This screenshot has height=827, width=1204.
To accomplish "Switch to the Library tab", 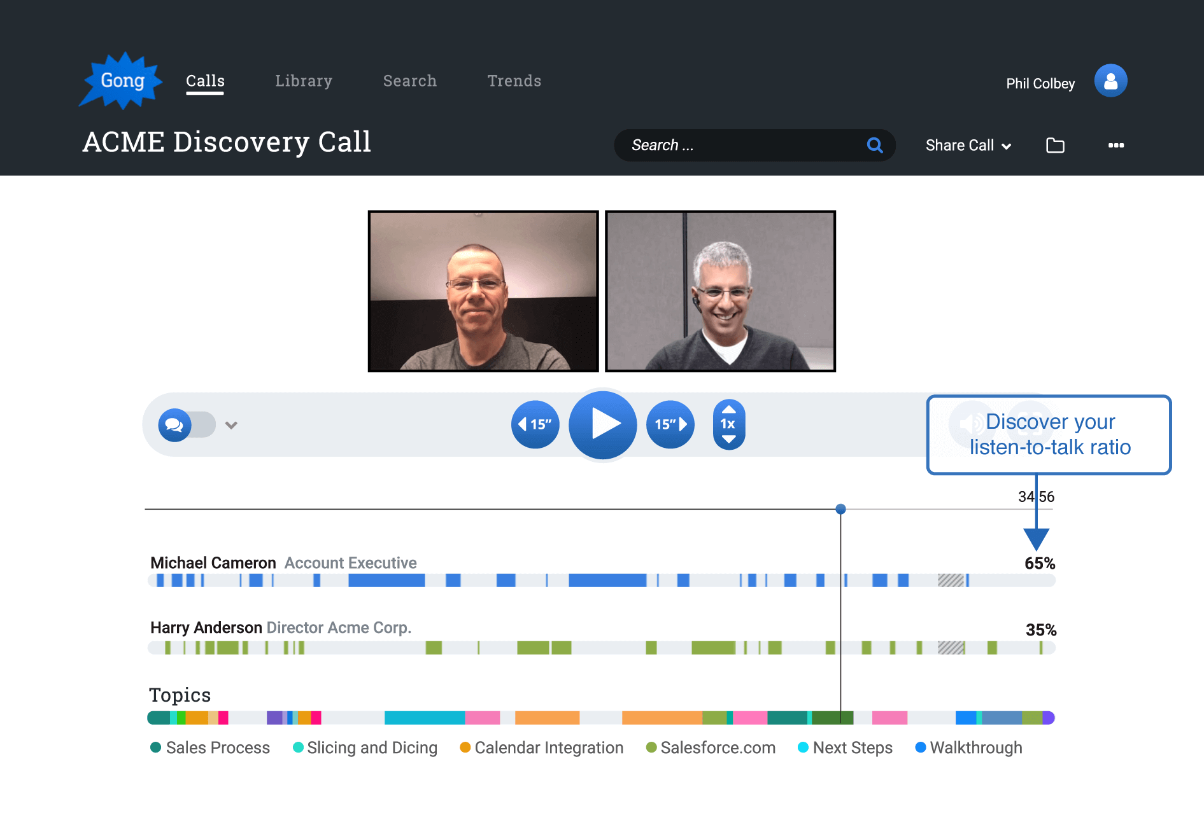I will (304, 81).
